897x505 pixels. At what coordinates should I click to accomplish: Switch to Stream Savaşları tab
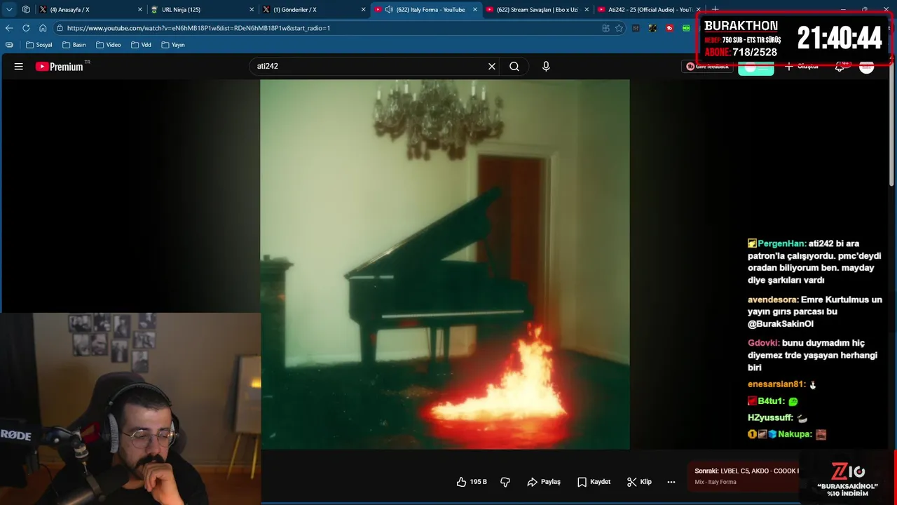pyautogui.click(x=536, y=10)
